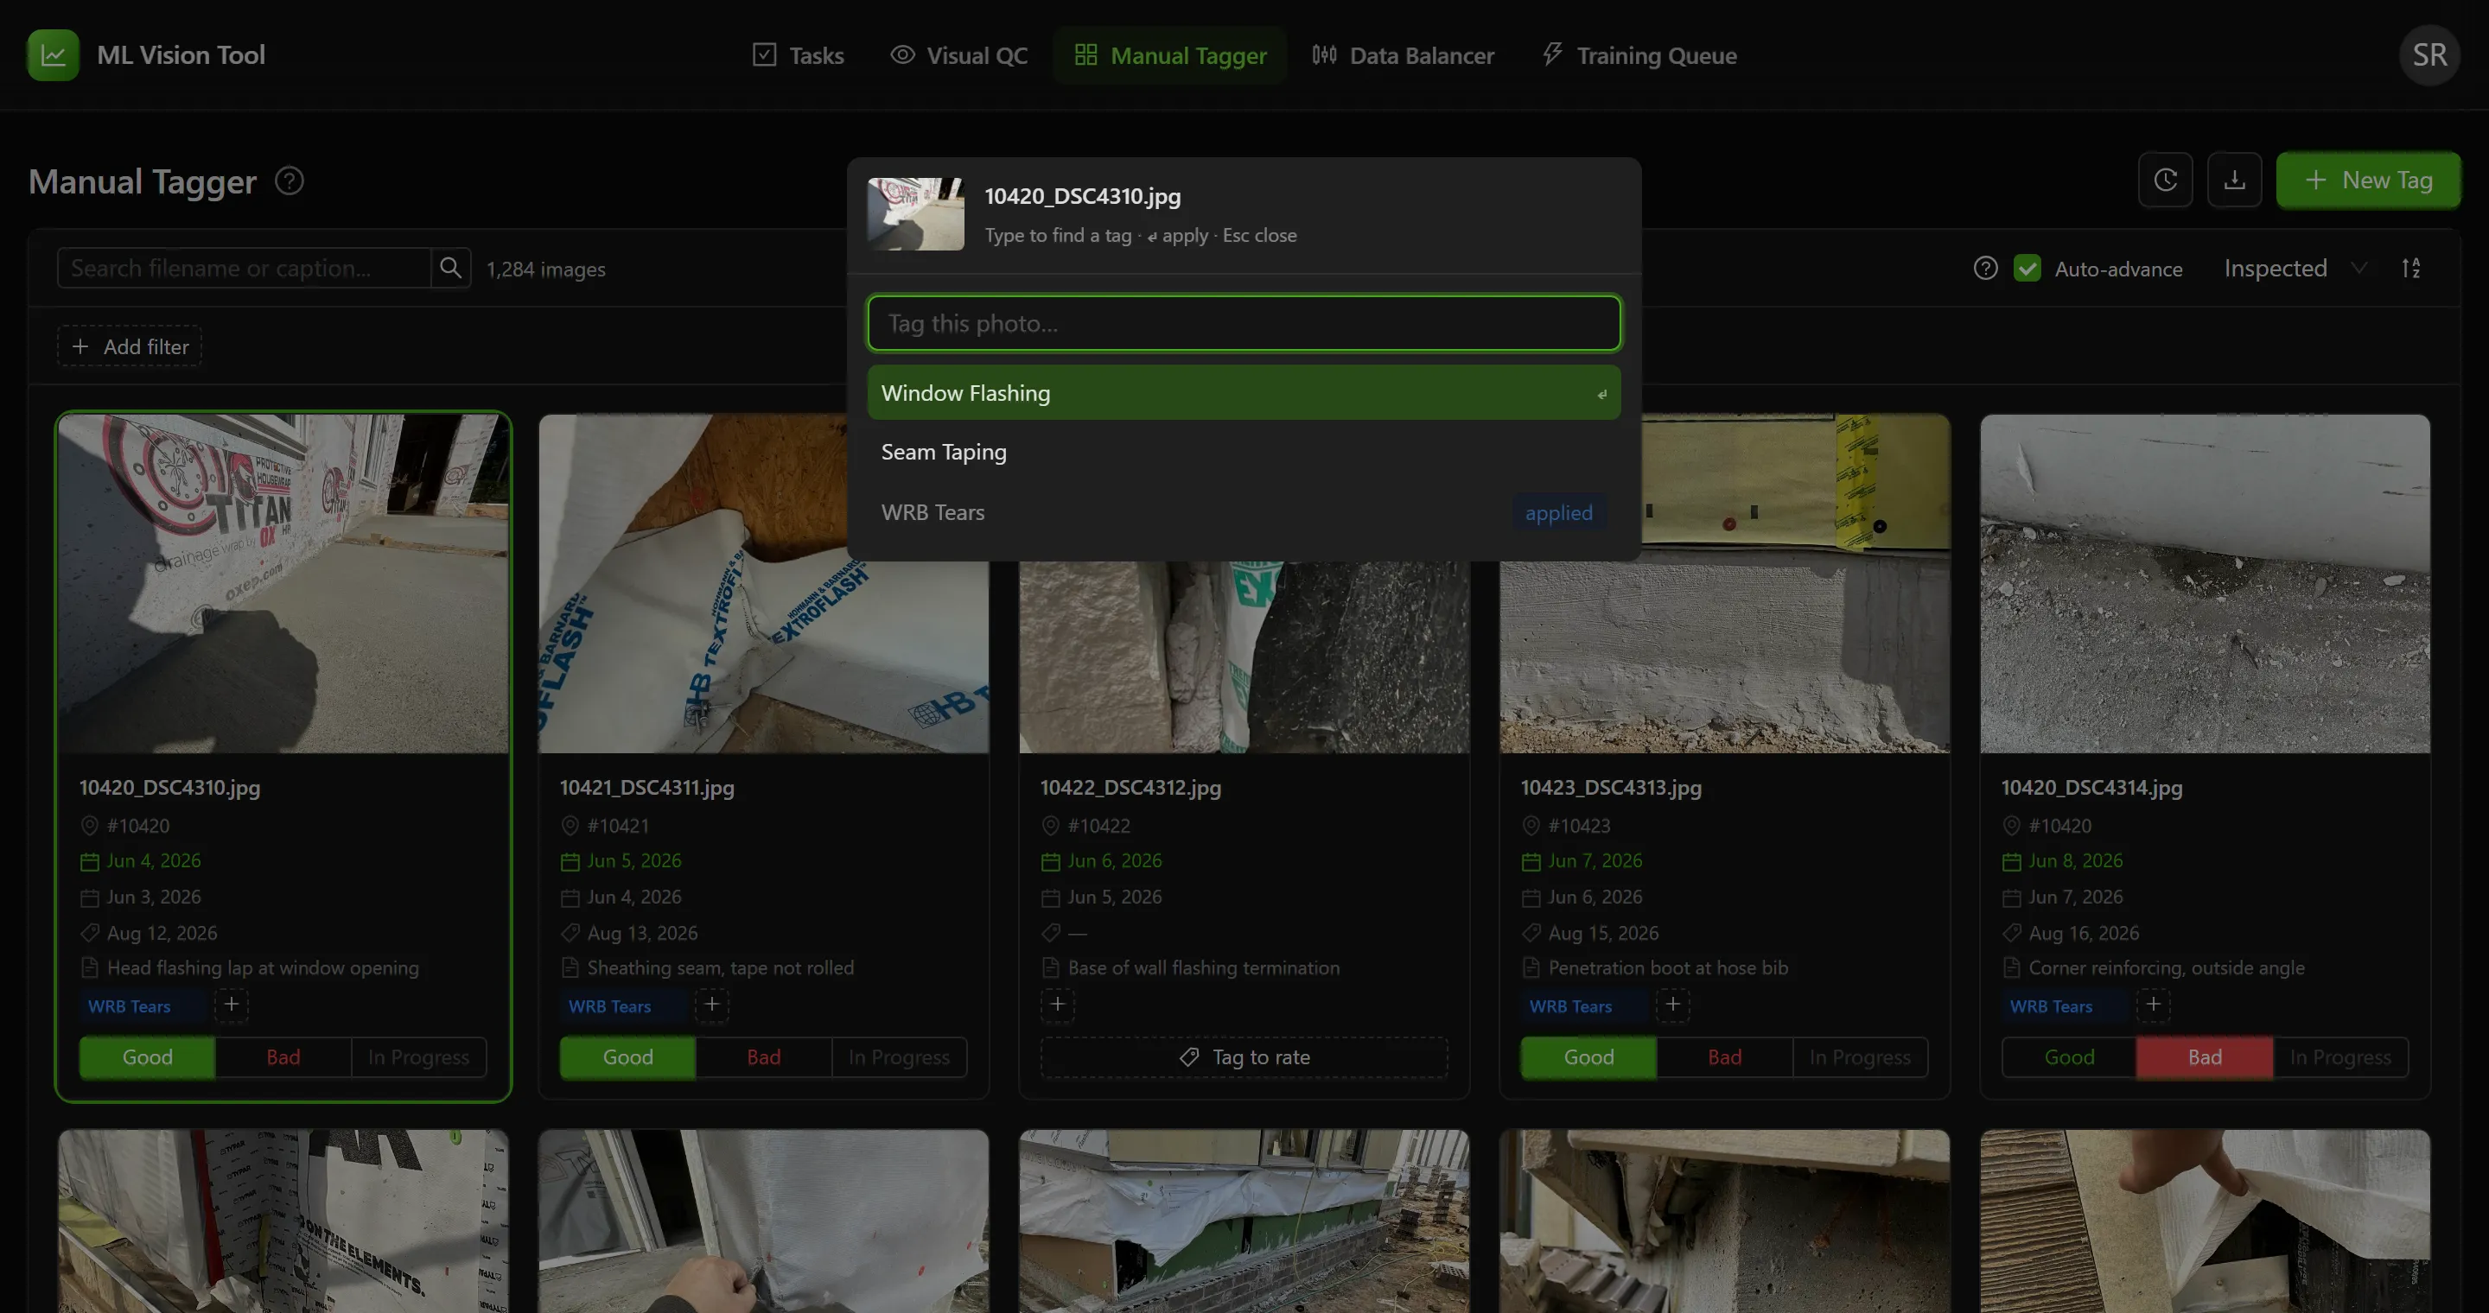Mark 10420_DSC4310.jpg as In Progress

pos(418,1056)
